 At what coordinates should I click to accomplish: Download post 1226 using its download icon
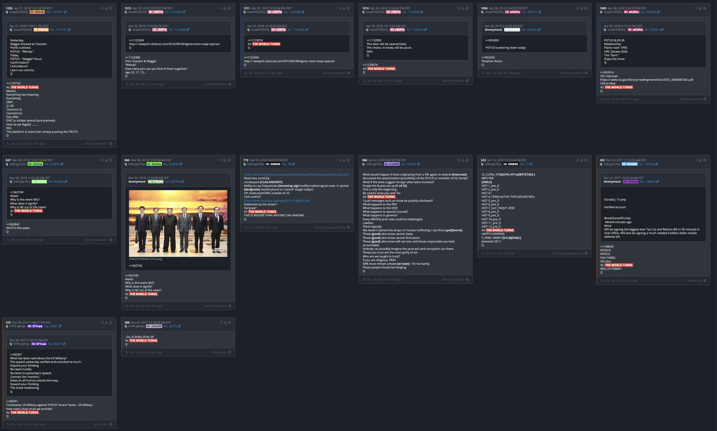[106, 8]
